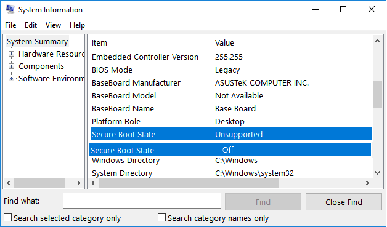Select the System Directory row
The width and height of the screenshot is (387, 227).
pos(231,173)
